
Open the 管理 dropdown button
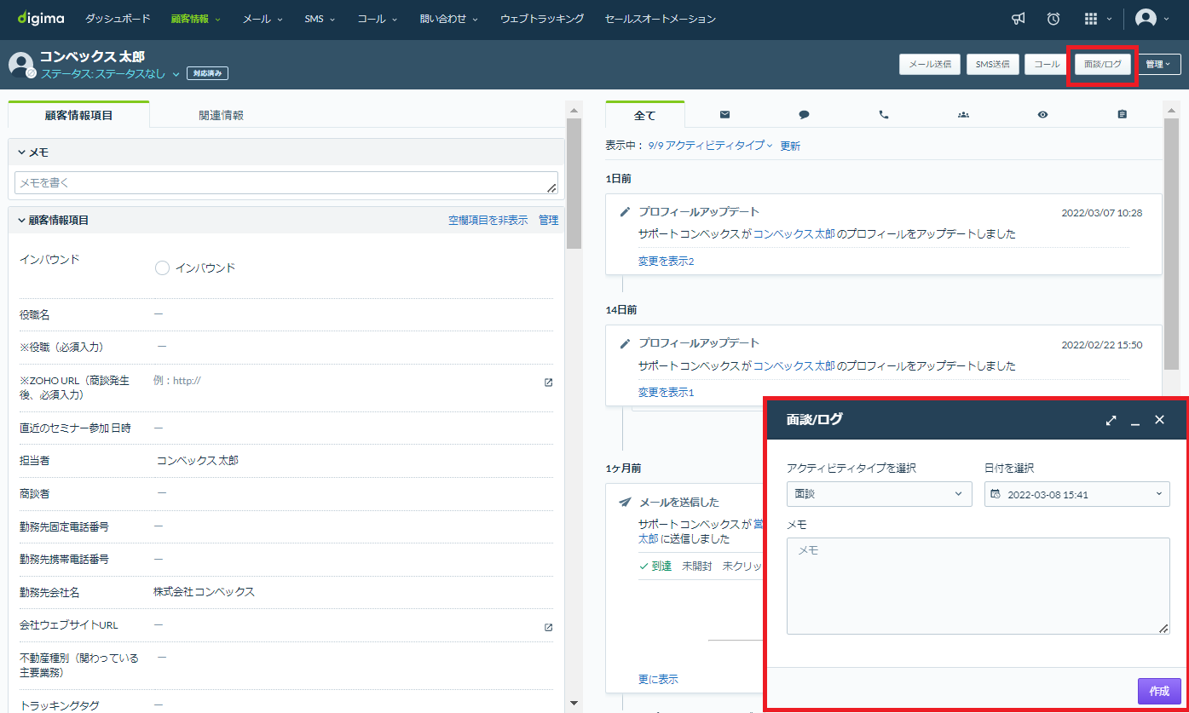coord(1158,64)
